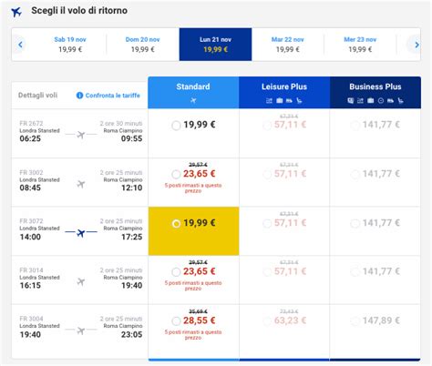The image size is (432, 366).
Task: Select the Lun 21 nov date tab
Action: point(215,45)
